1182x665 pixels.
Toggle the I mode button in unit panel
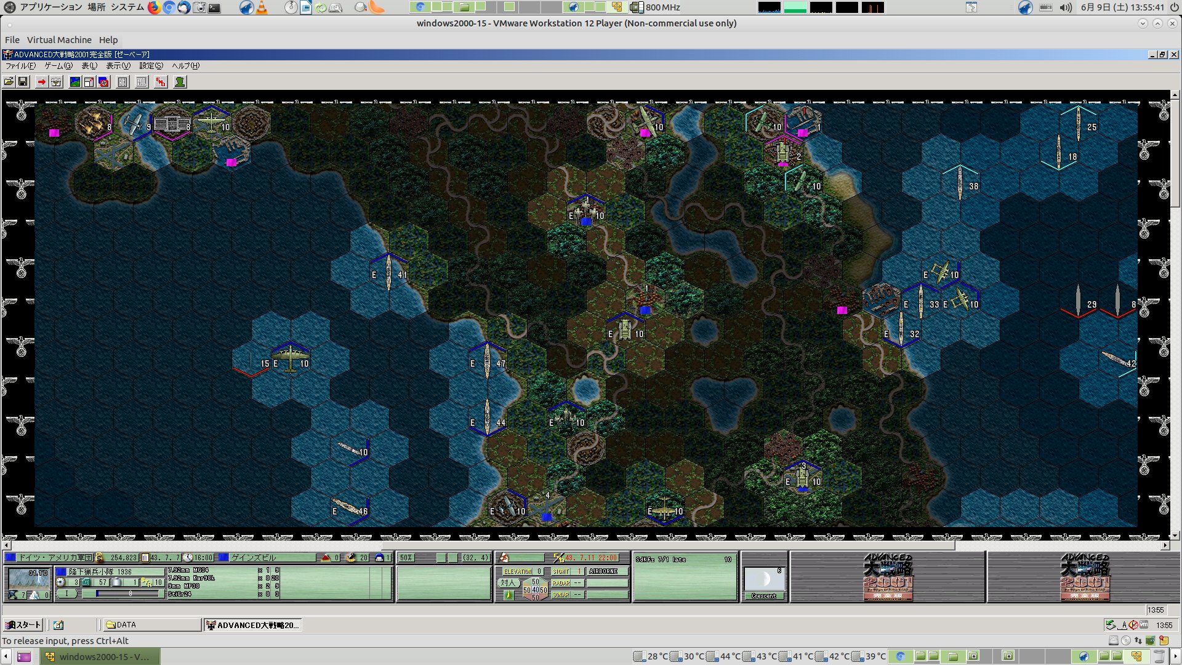[67, 594]
